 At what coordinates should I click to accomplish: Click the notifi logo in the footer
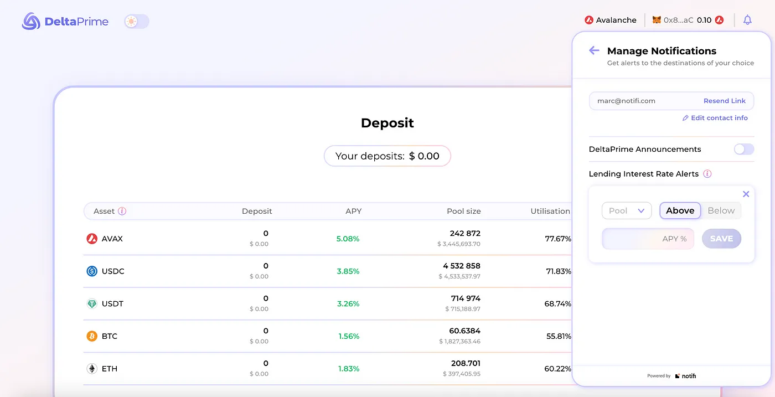pos(685,376)
